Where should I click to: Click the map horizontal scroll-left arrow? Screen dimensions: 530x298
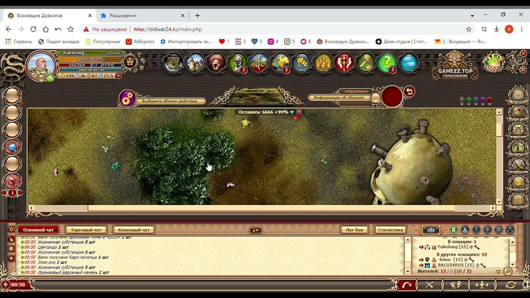[x=30, y=208]
